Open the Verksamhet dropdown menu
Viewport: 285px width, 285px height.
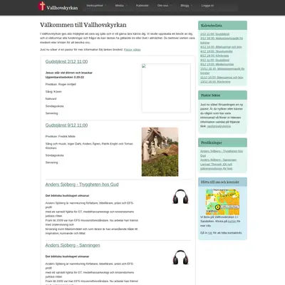coord(96,6)
